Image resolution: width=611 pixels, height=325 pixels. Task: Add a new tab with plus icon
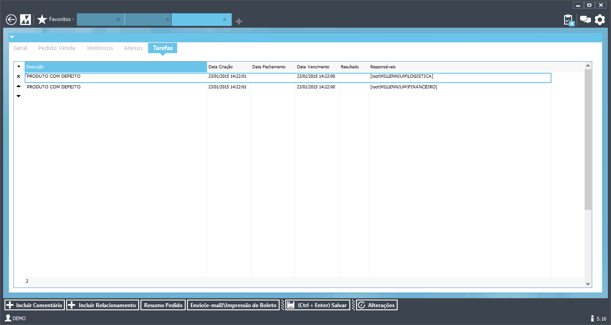pos(239,21)
